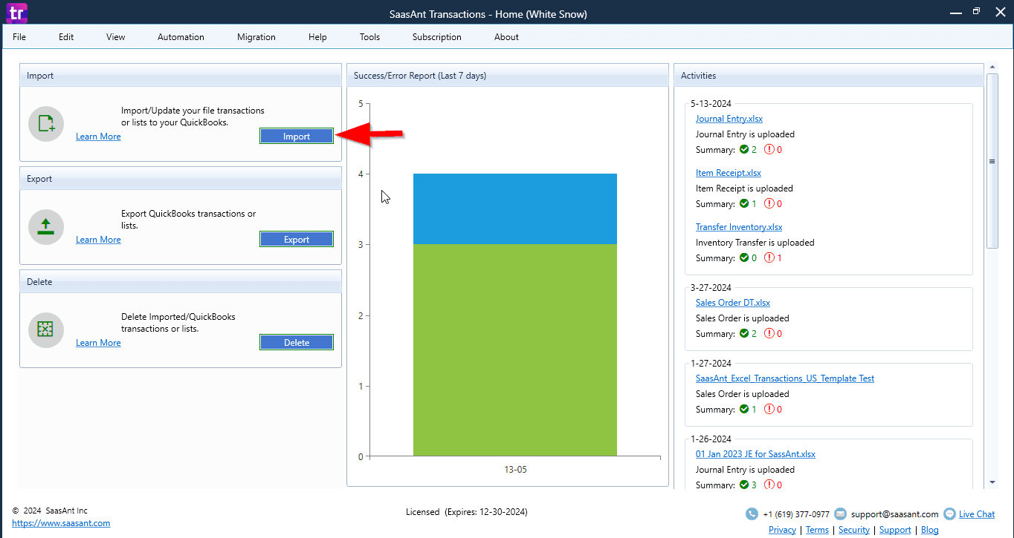Open the Privacy link
The width and height of the screenshot is (1014, 538).
tap(782, 530)
